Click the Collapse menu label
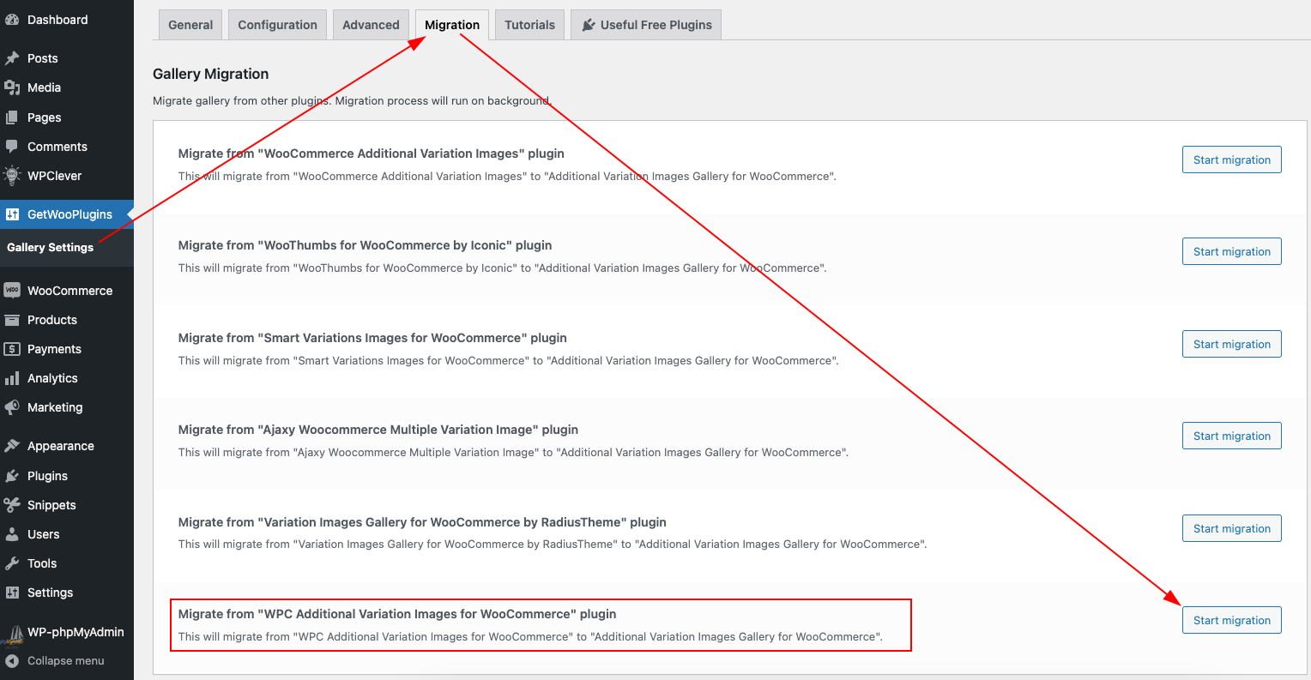The width and height of the screenshot is (1311, 680). pos(66,661)
